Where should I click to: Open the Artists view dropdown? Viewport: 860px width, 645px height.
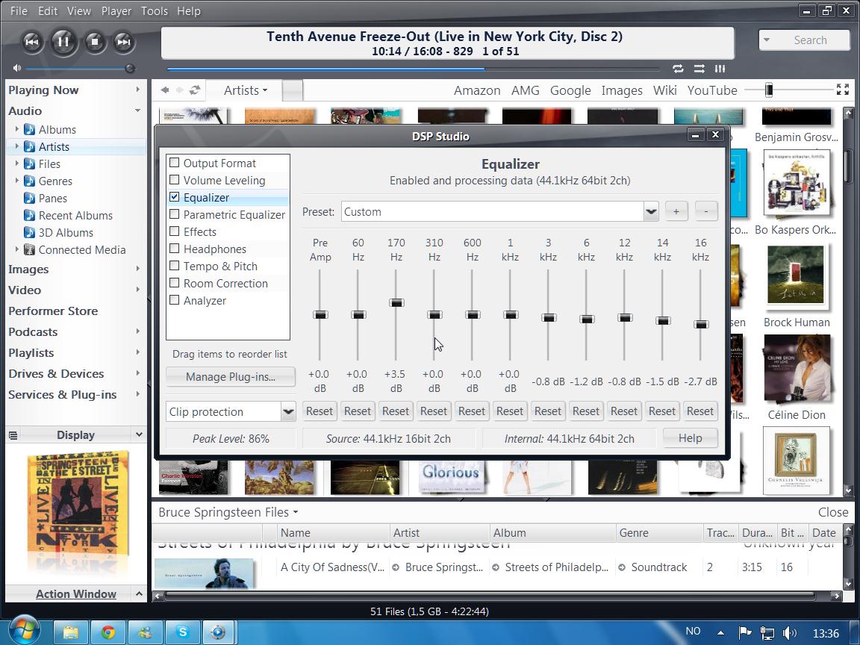(246, 90)
